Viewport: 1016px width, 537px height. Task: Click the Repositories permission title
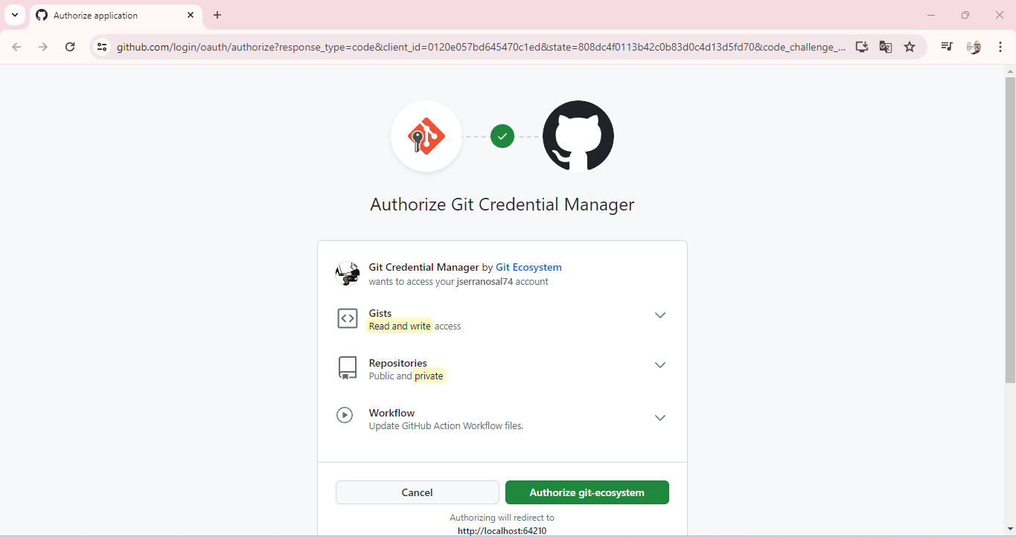click(398, 363)
